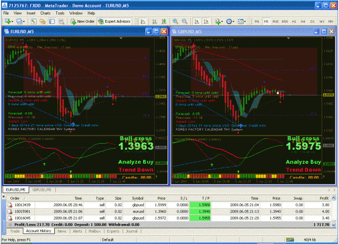Image resolution: width=339 pixels, height=244 pixels.
Task: Click order icon for row 10013439
Action: click(10, 205)
